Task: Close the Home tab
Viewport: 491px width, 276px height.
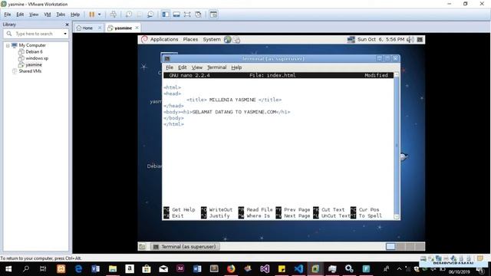Action: pyautogui.click(x=100, y=28)
